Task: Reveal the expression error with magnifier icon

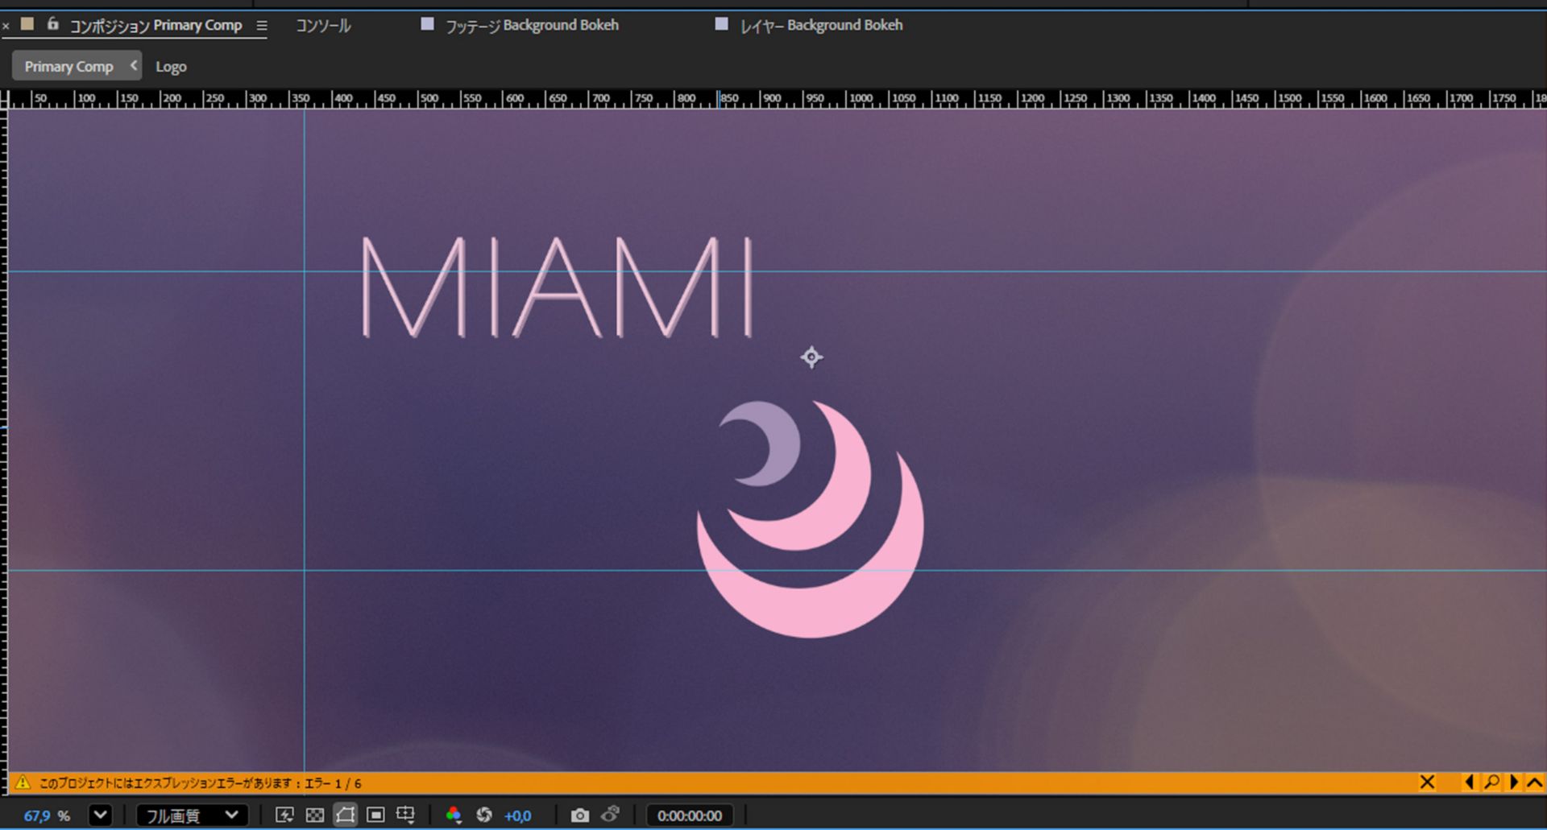Action: click(1491, 783)
